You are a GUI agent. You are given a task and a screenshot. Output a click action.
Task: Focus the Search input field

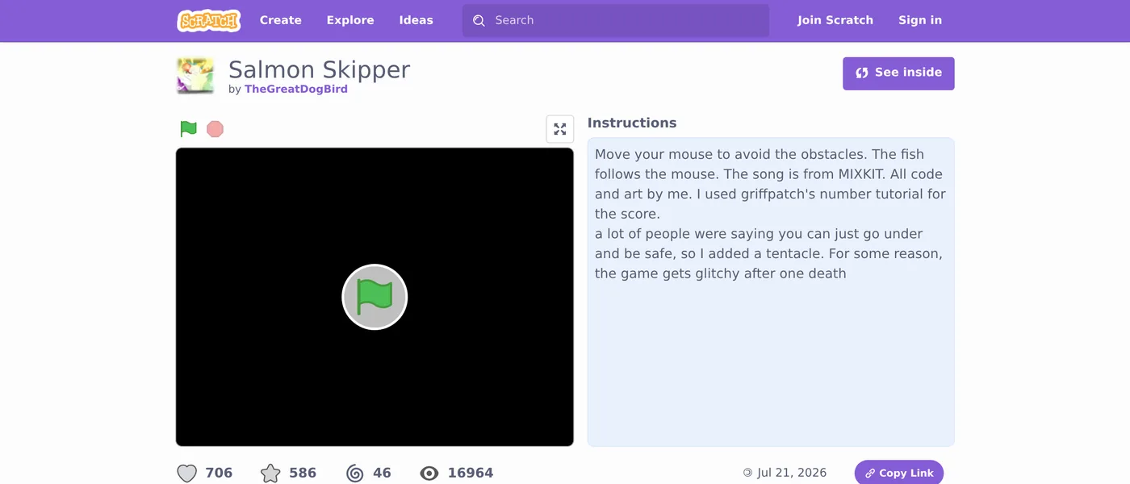pyautogui.click(x=616, y=20)
